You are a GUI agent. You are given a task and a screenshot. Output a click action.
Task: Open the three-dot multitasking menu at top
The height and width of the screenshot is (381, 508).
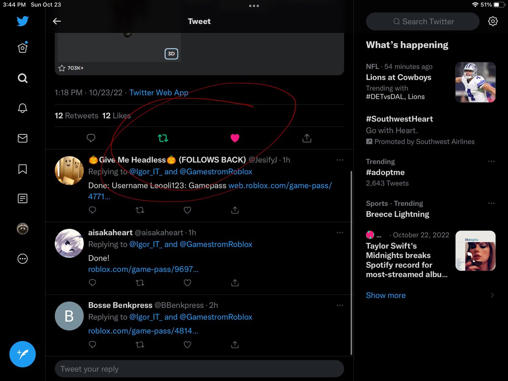coord(254,6)
